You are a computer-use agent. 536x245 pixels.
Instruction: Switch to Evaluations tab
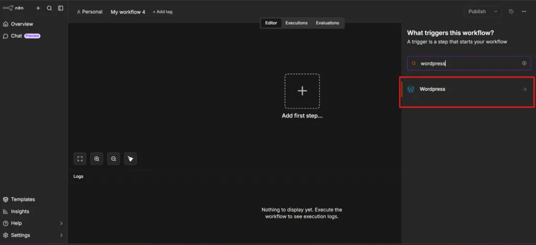pyautogui.click(x=328, y=23)
